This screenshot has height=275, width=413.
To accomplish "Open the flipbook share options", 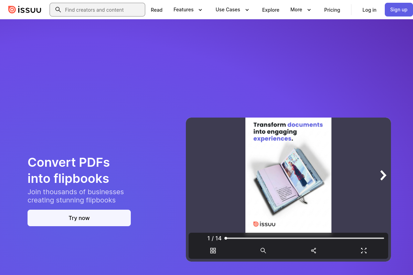I will (x=314, y=251).
